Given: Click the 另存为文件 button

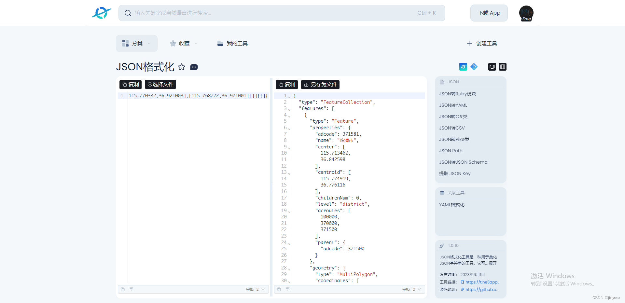Looking at the screenshot, I should tap(320, 85).
